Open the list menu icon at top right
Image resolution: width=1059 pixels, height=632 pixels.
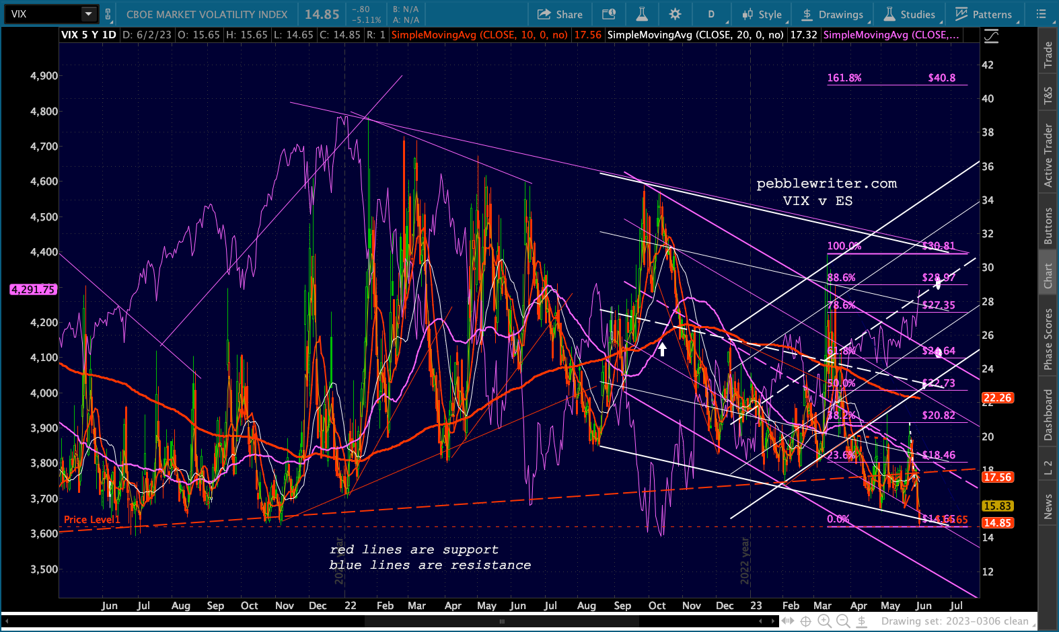pos(1041,14)
